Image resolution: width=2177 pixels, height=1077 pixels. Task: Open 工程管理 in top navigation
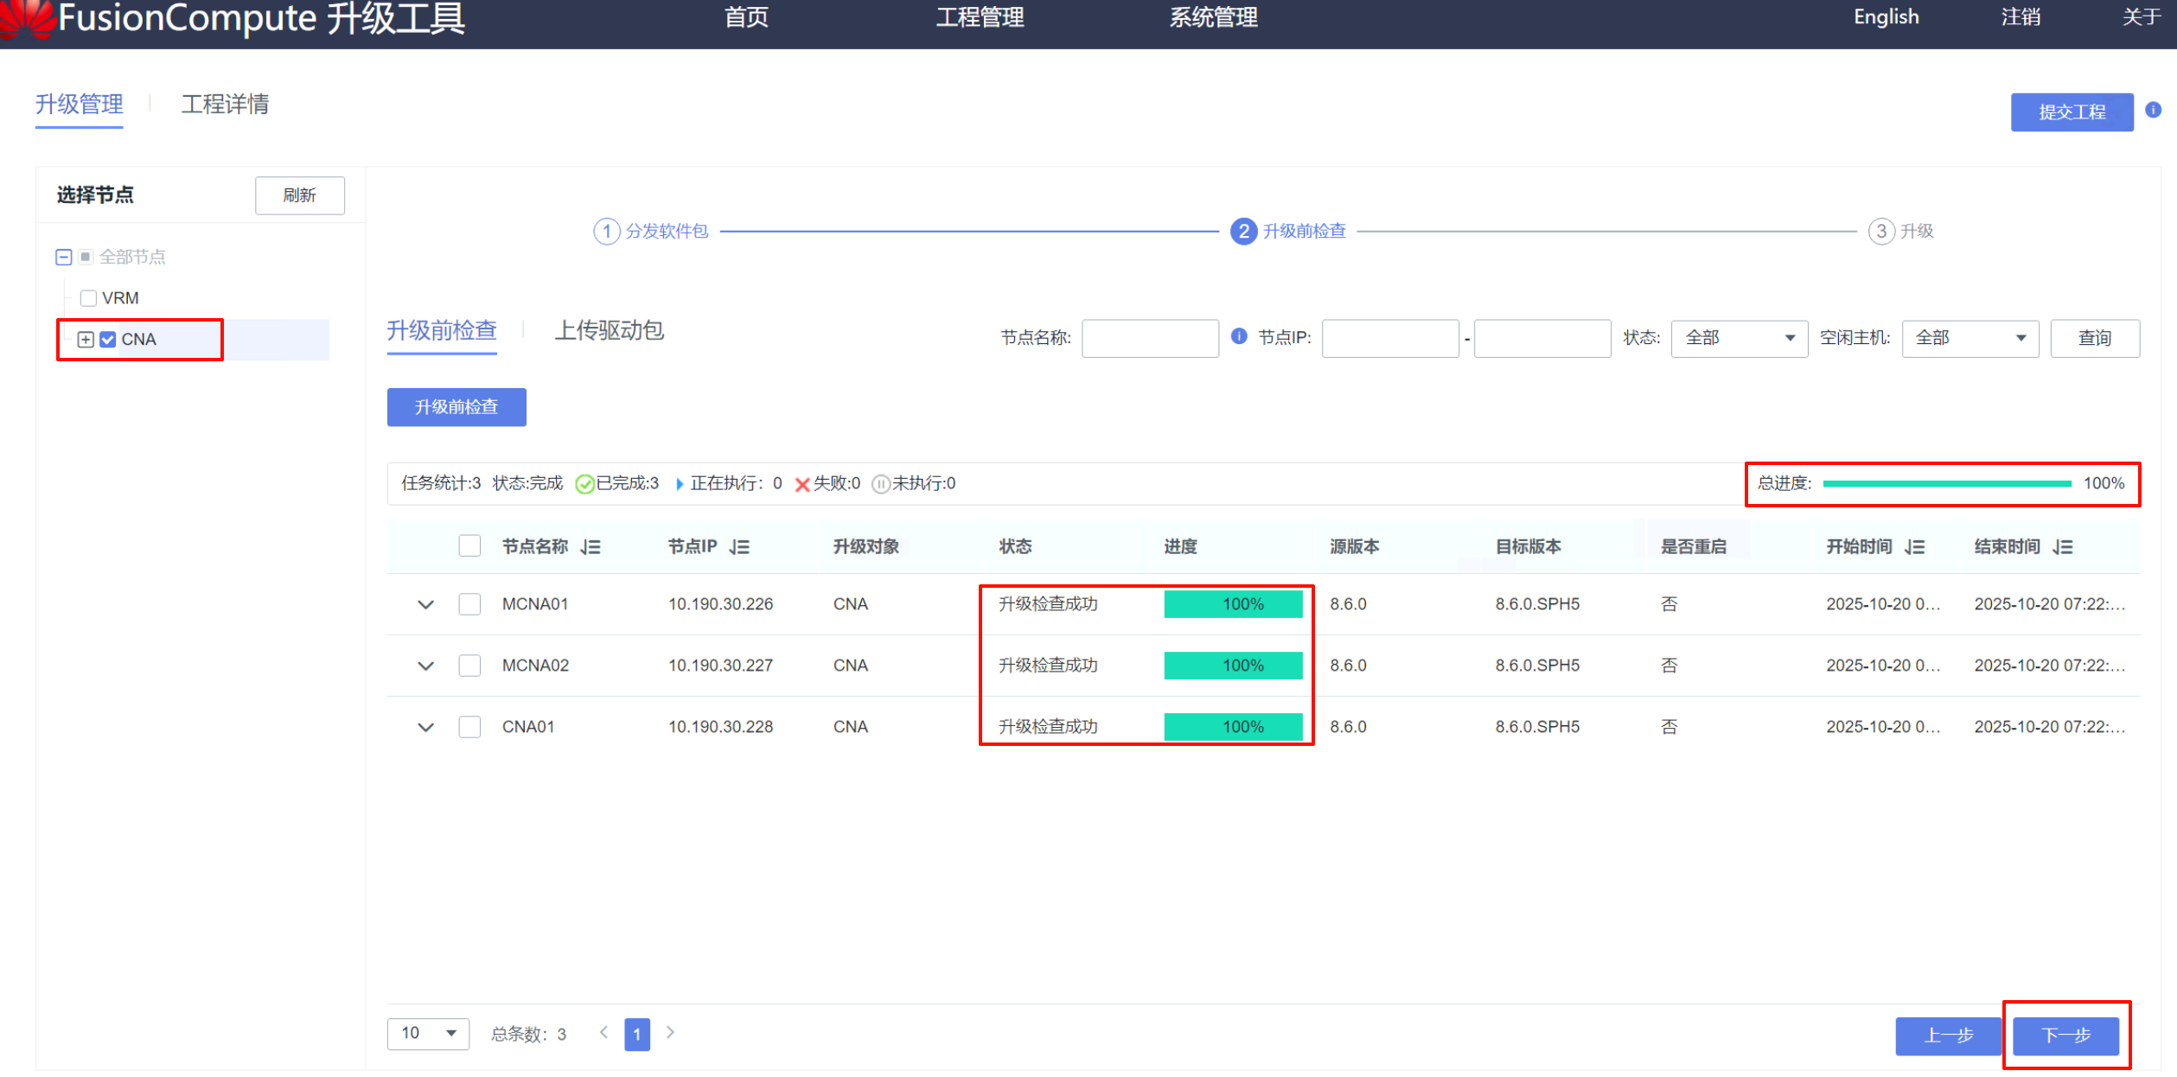[980, 17]
